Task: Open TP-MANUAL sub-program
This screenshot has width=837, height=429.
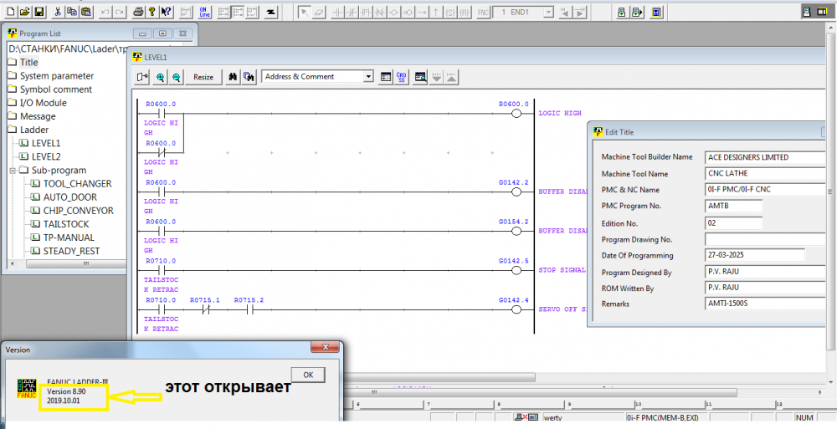Action: tap(69, 237)
